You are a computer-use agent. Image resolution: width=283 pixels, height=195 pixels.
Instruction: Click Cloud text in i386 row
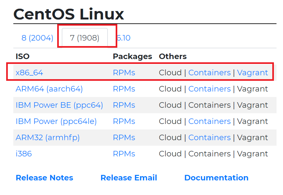170,154
